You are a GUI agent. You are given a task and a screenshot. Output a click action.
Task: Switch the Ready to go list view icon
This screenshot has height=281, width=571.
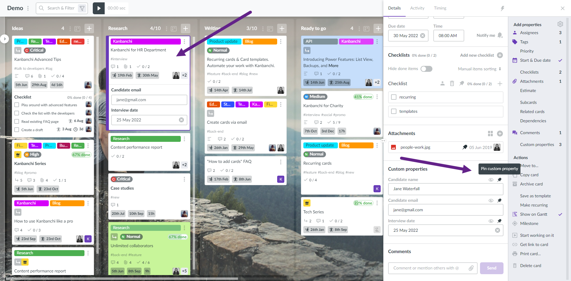pyautogui.click(x=366, y=28)
